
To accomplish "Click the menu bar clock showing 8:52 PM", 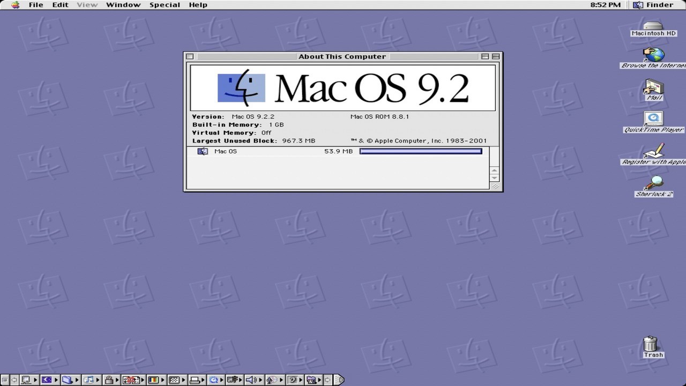I will tap(605, 5).
